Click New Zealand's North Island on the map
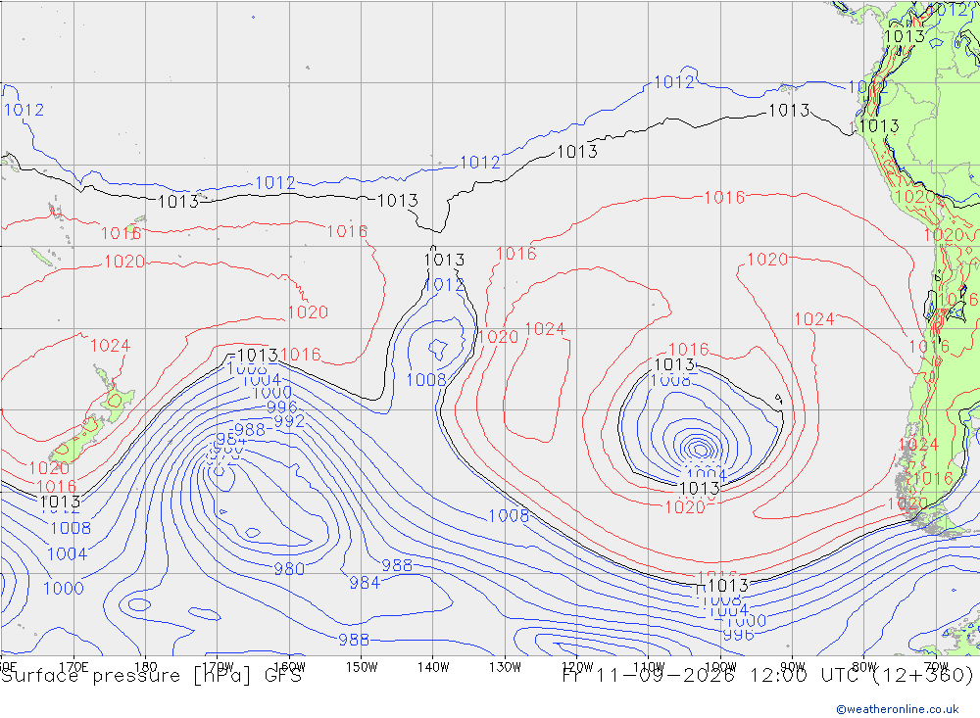This screenshot has height=718, width=980. tap(115, 393)
